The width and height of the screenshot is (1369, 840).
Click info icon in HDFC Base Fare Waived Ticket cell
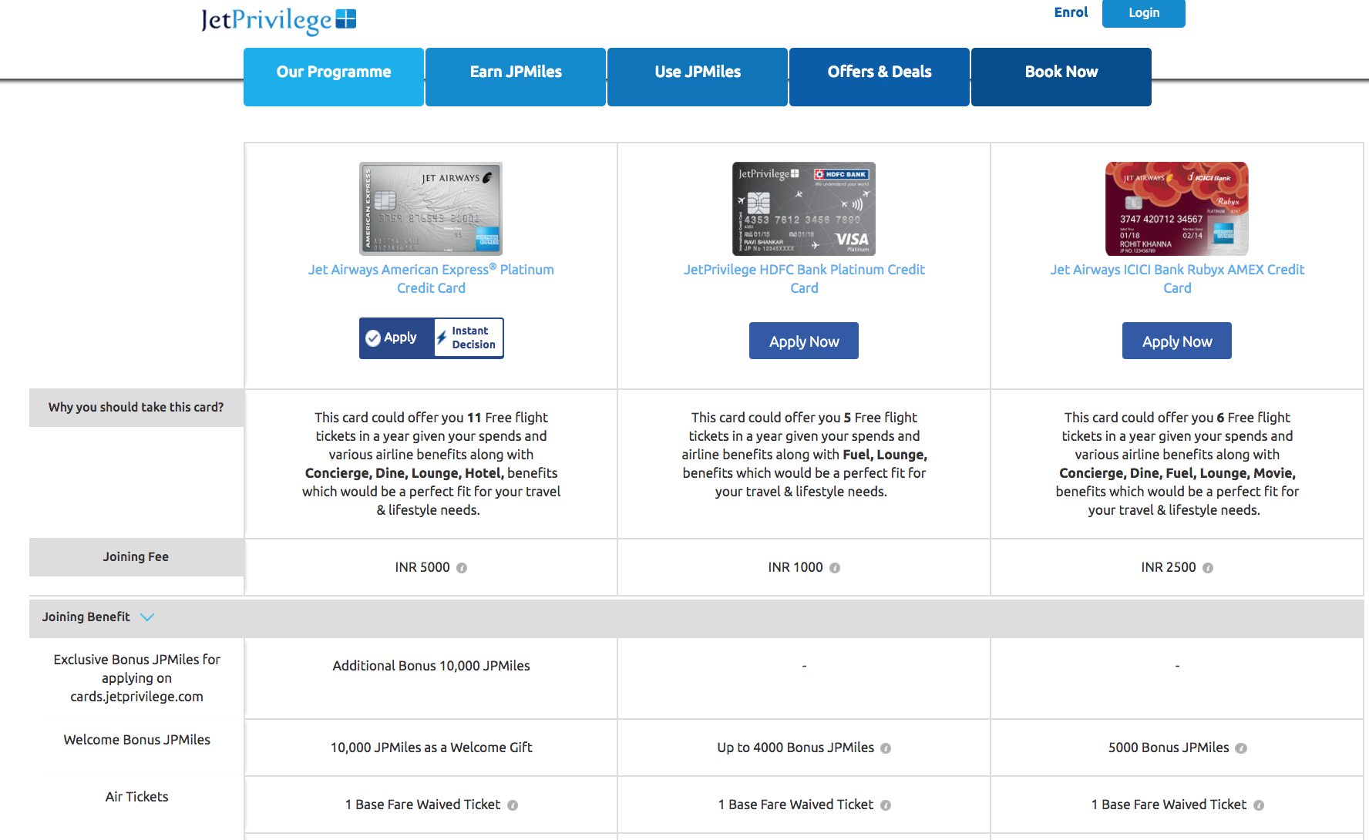(x=886, y=805)
